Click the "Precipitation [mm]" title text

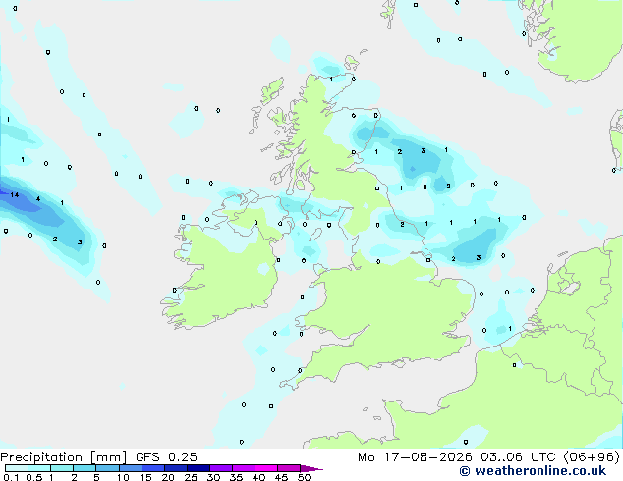[64, 457]
